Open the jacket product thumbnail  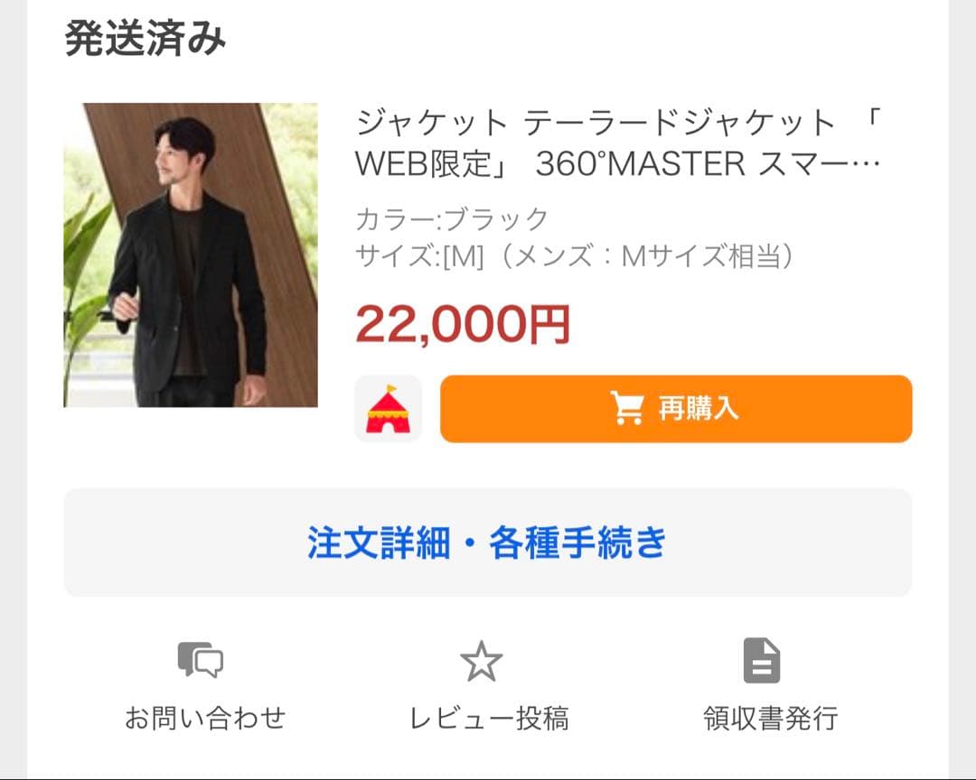(x=191, y=255)
